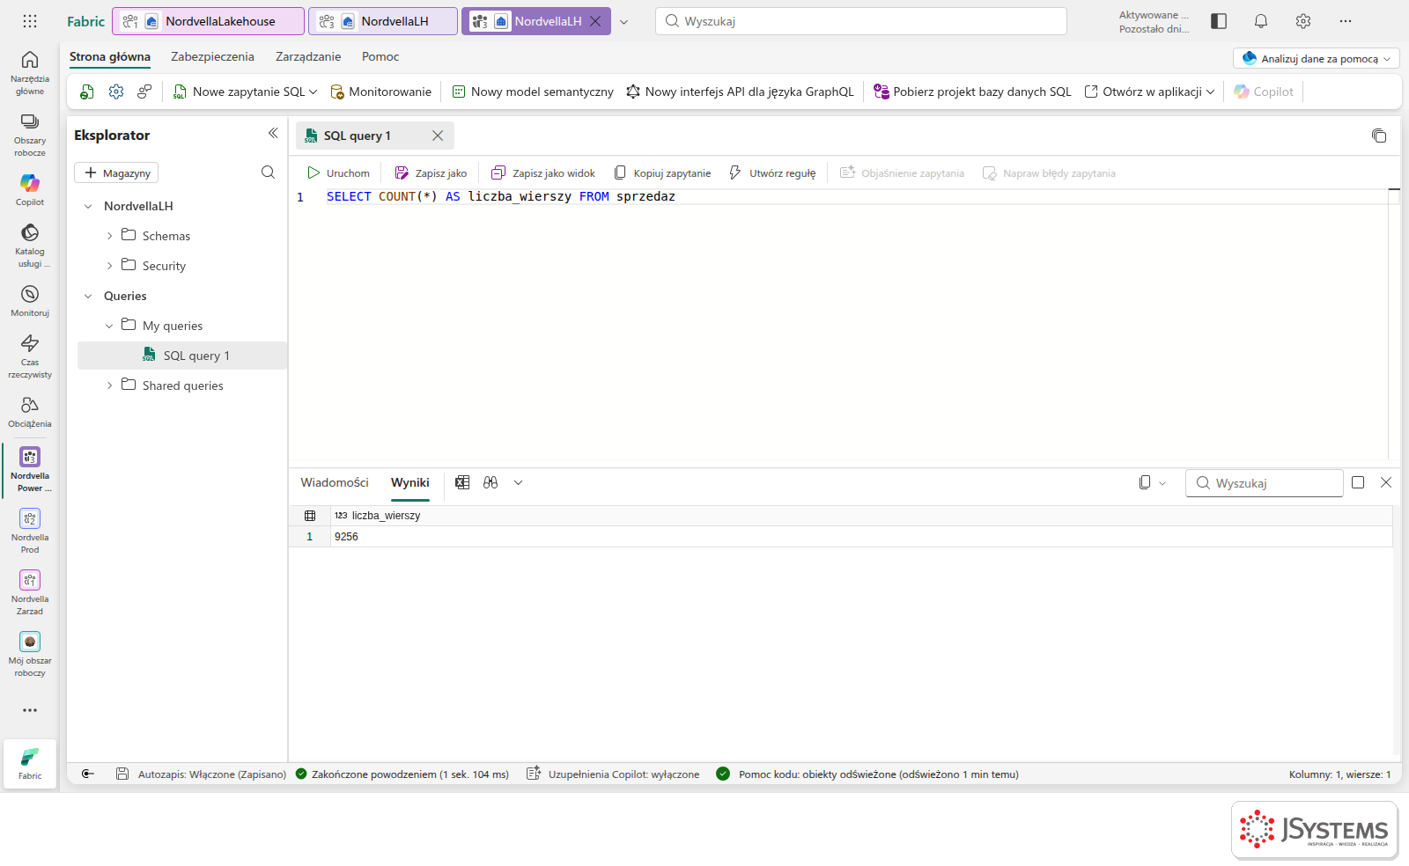Open Copilot in left rail

point(30,189)
